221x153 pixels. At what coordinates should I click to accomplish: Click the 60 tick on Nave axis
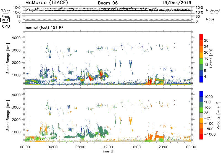point(198,17)
